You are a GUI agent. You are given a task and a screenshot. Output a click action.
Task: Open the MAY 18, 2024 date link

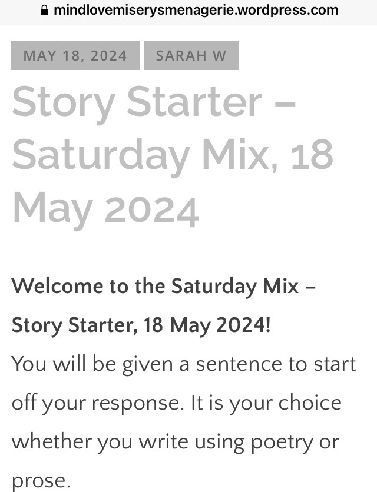75,56
